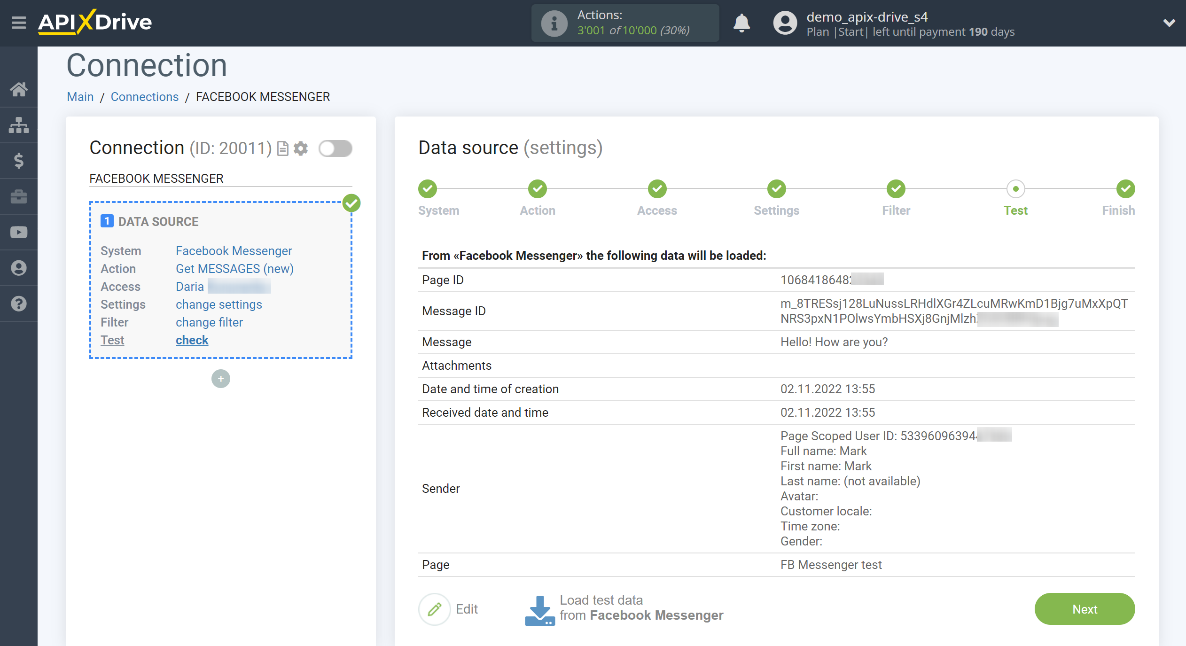This screenshot has height=646, width=1186.
Task: Click the Actions usage counter panel
Action: coord(625,23)
